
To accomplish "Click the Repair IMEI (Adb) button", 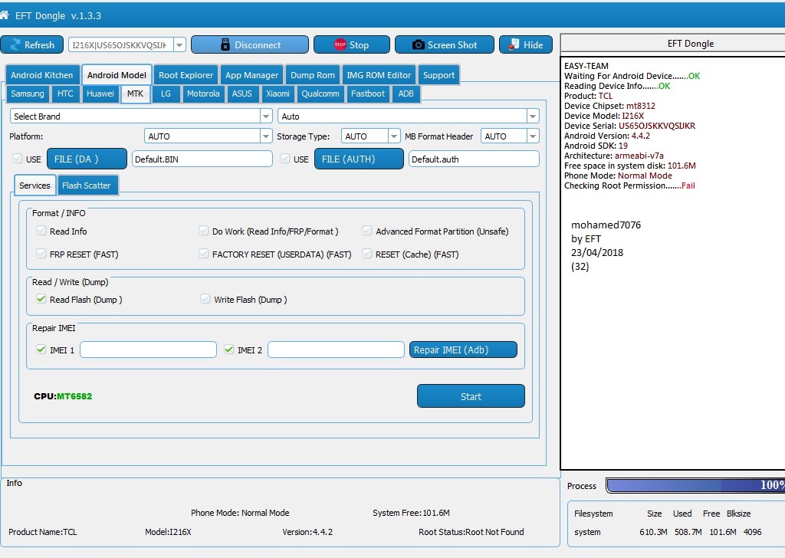I will coord(463,350).
